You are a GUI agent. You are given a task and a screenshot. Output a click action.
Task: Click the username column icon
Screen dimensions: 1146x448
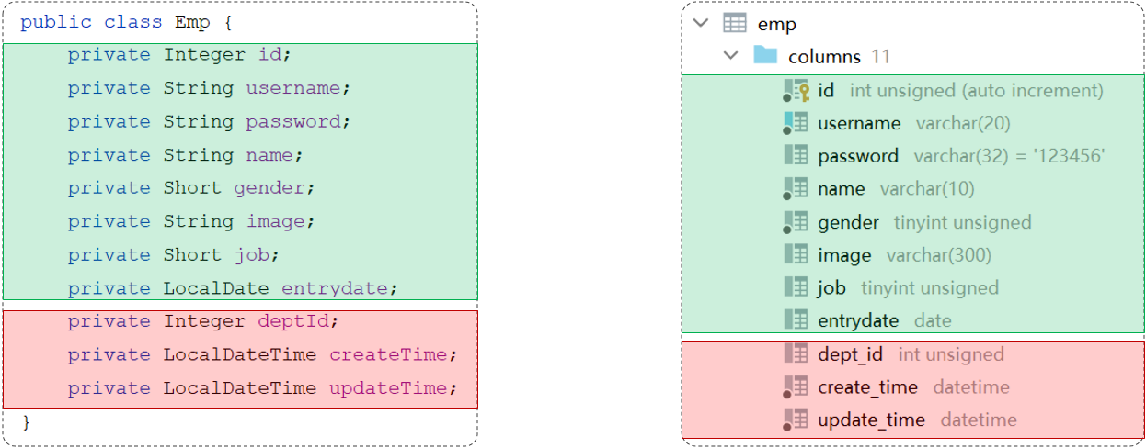coord(796,123)
